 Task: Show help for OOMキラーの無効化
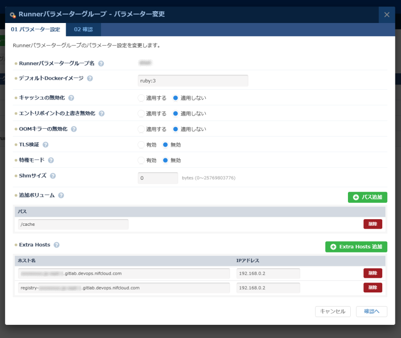coord(74,129)
